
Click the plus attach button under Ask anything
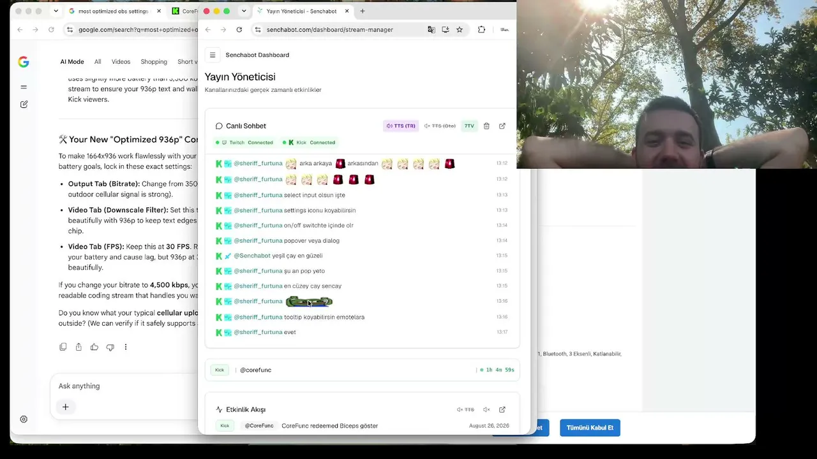(65, 407)
